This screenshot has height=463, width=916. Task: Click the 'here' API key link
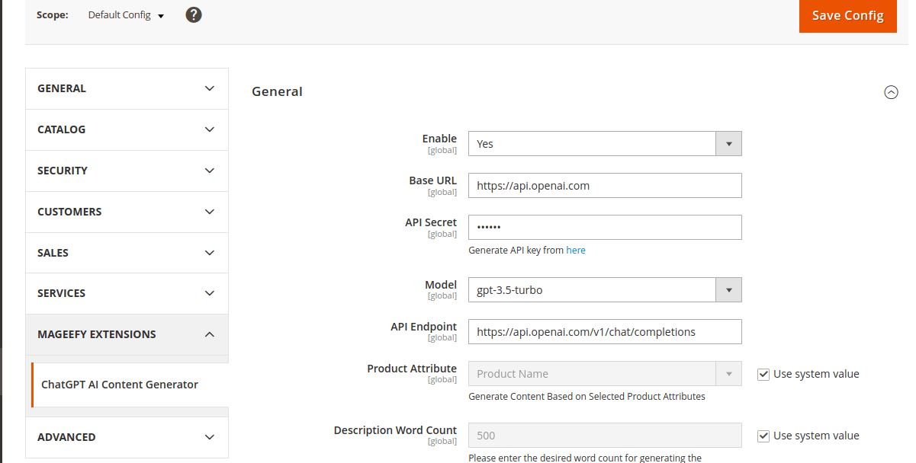tap(576, 250)
